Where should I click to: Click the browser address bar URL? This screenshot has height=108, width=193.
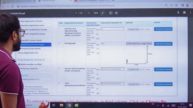tap(67, 6)
